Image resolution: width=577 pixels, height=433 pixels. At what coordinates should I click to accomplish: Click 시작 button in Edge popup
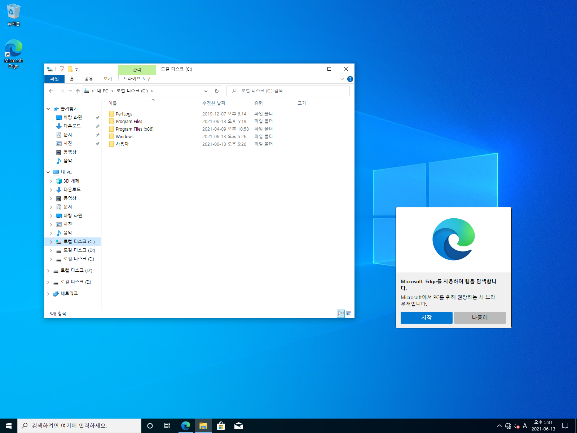pyautogui.click(x=427, y=318)
